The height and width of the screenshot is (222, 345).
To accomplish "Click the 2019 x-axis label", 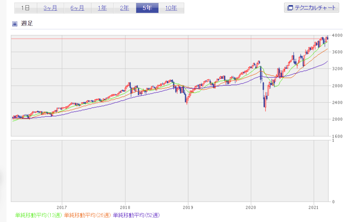I will 188,207.
